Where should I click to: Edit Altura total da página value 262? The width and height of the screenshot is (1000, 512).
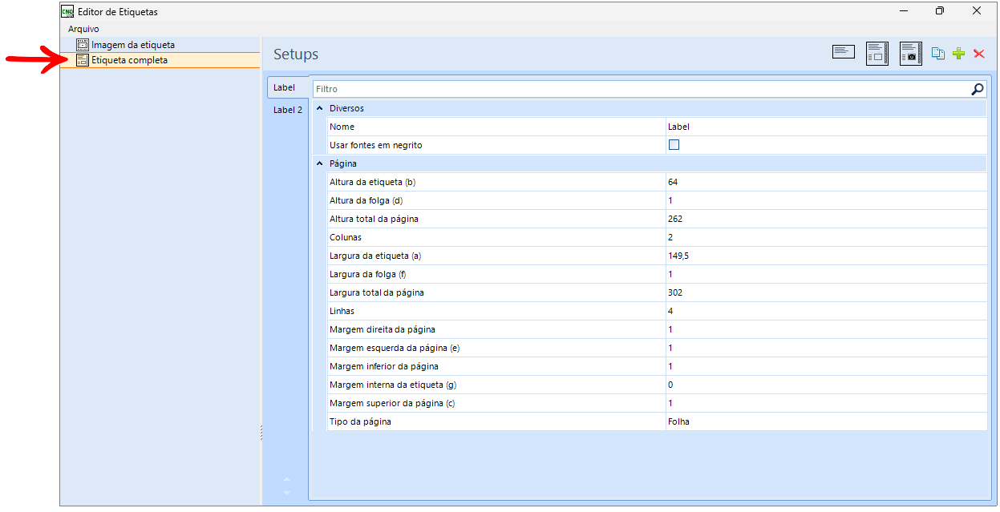pos(826,219)
